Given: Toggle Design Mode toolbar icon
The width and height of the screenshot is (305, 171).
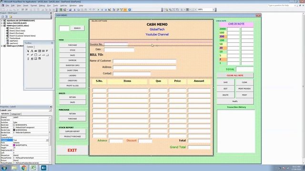Looking at the screenshot, I should click(x=110, y=9).
